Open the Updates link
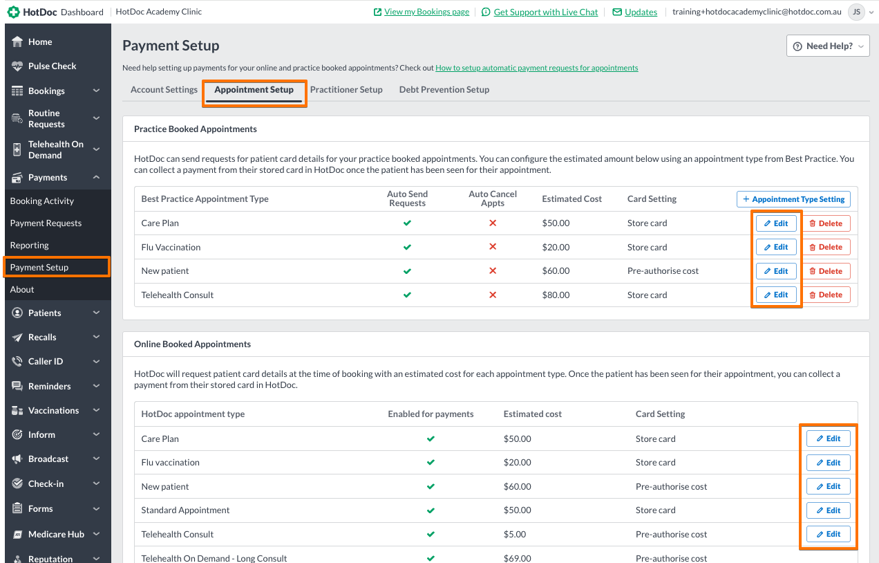This screenshot has width=879, height=563. click(641, 12)
